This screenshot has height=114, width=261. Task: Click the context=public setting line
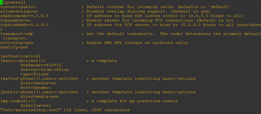[18, 7]
